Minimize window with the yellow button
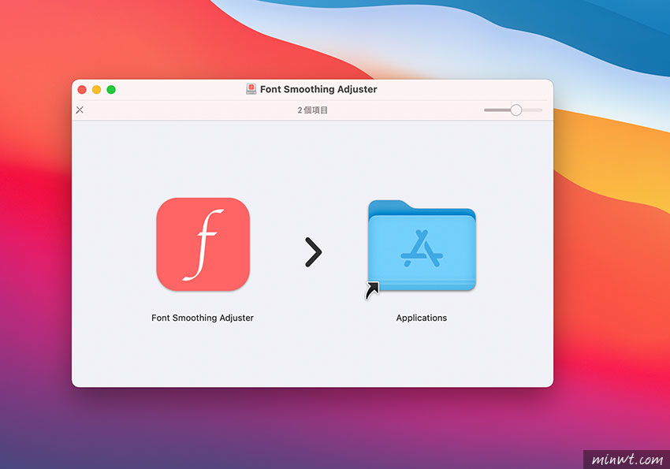670x469 pixels. click(97, 89)
